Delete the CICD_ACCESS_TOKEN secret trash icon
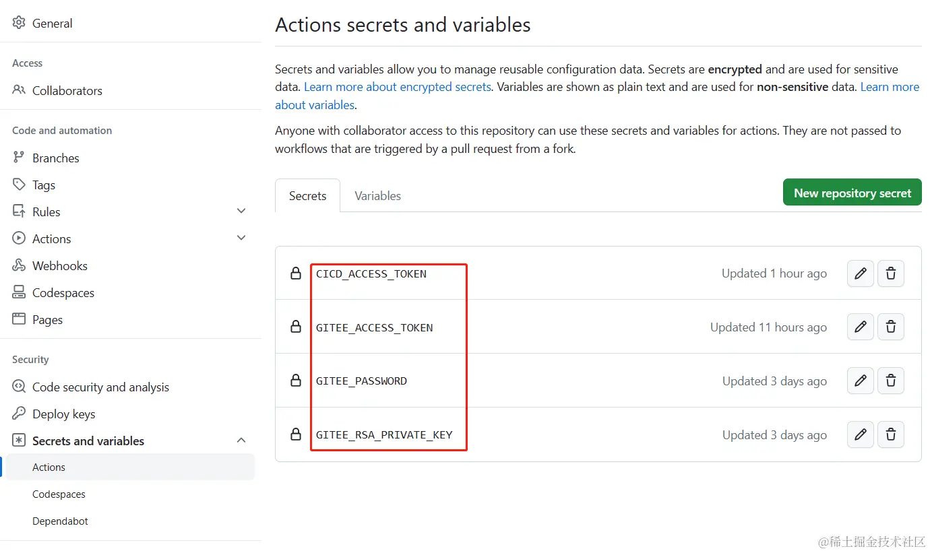 click(890, 273)
